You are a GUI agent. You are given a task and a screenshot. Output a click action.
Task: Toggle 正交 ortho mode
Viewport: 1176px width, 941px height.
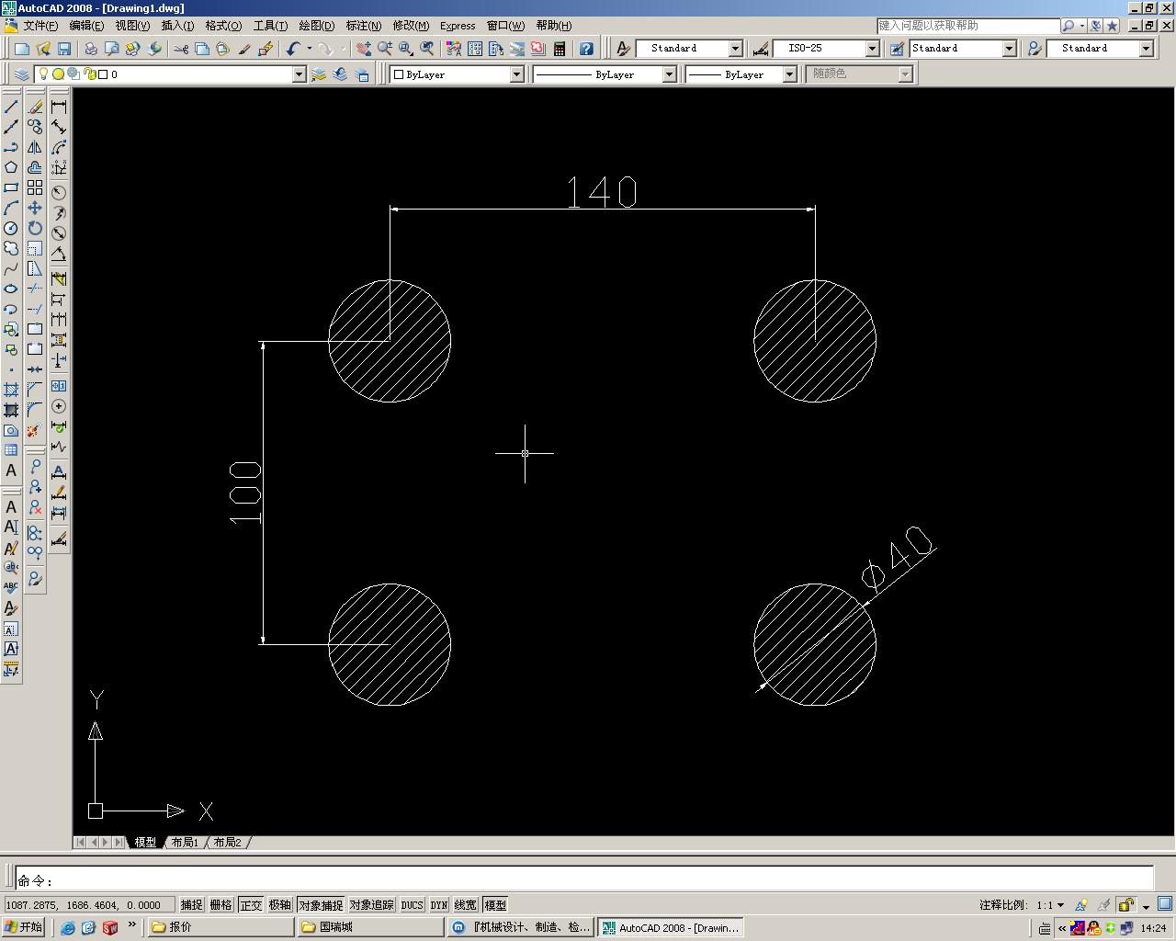(251, 905)
